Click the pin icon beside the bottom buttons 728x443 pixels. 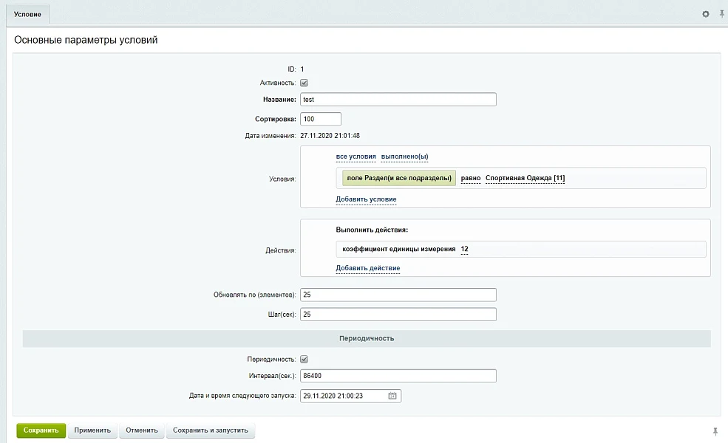pyautogui.click(x=715, y=431)
